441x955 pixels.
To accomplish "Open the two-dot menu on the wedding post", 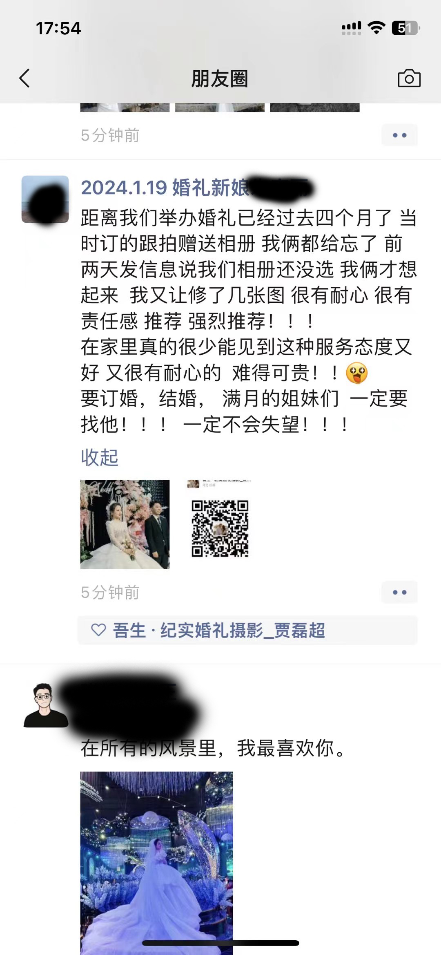I will coord(399,592).
